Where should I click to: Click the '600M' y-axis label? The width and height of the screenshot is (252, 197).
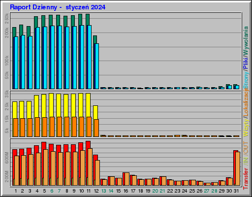[x=7, y=158]
